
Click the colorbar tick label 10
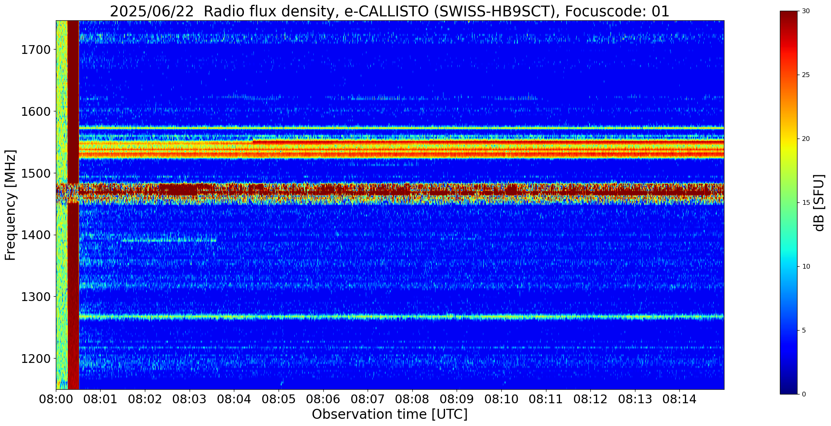[x=806, y=267]
